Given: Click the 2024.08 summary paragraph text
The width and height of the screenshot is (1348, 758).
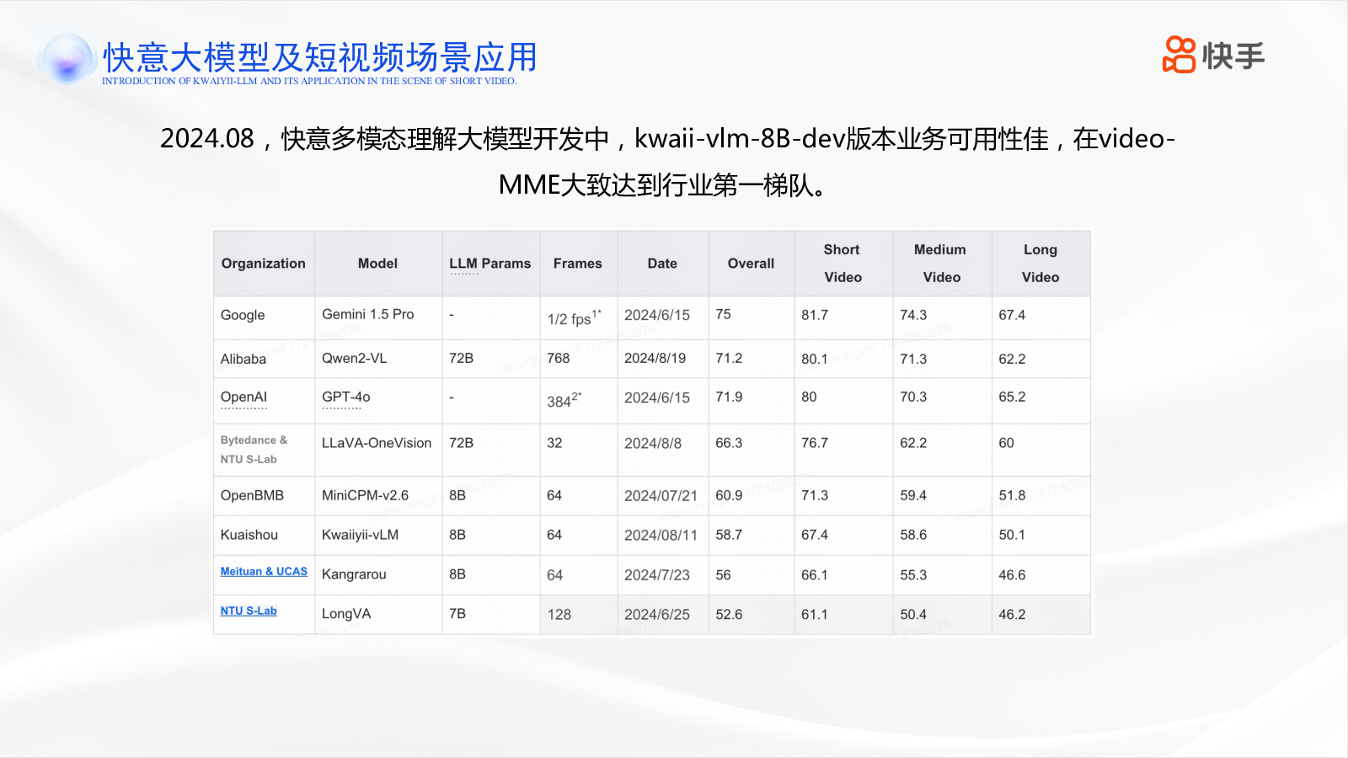Looking at the screenshot, I should tap(667, 161).
